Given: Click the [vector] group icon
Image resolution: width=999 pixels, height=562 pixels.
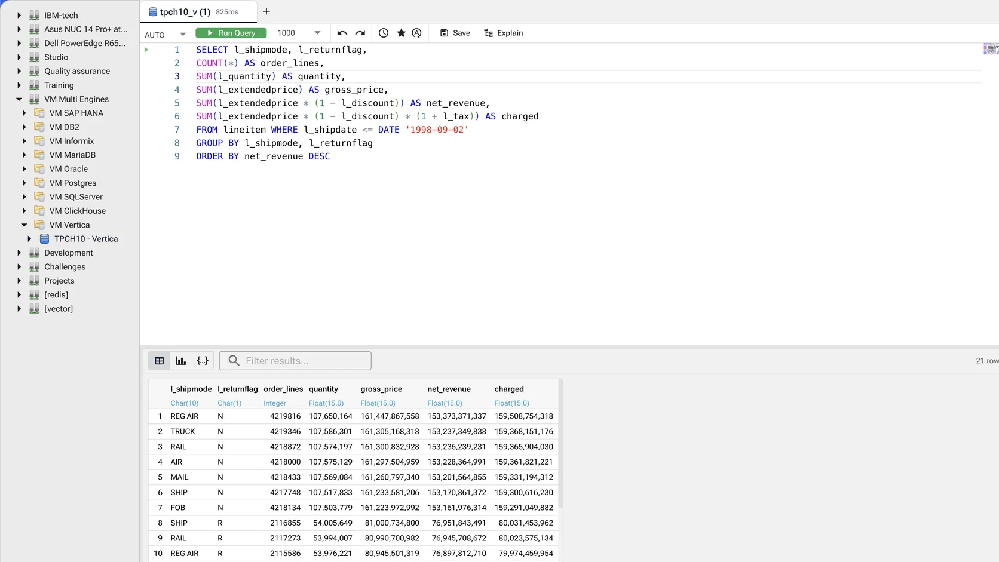Looking at the screenshot, I should pyautogui.click(x=34, y=309).
